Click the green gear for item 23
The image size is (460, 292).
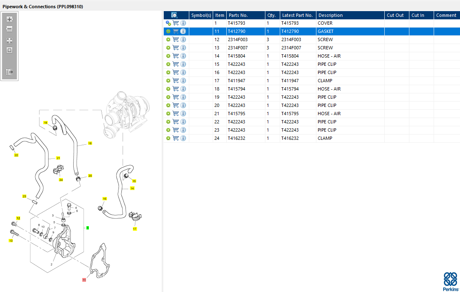tap(168, 130)
